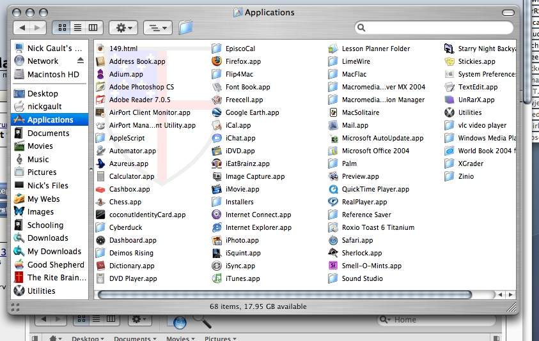Click the Internet Explorer.app icon
539x341 pixels.
(x=217, y=227)
